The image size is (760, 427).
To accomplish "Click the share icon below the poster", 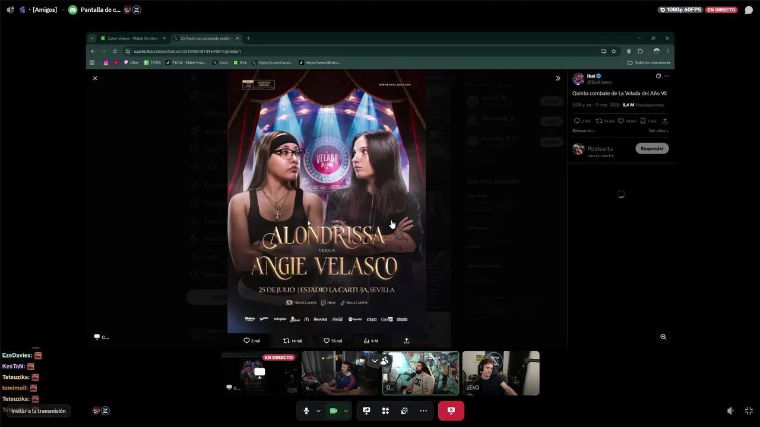I will [407, 341].
